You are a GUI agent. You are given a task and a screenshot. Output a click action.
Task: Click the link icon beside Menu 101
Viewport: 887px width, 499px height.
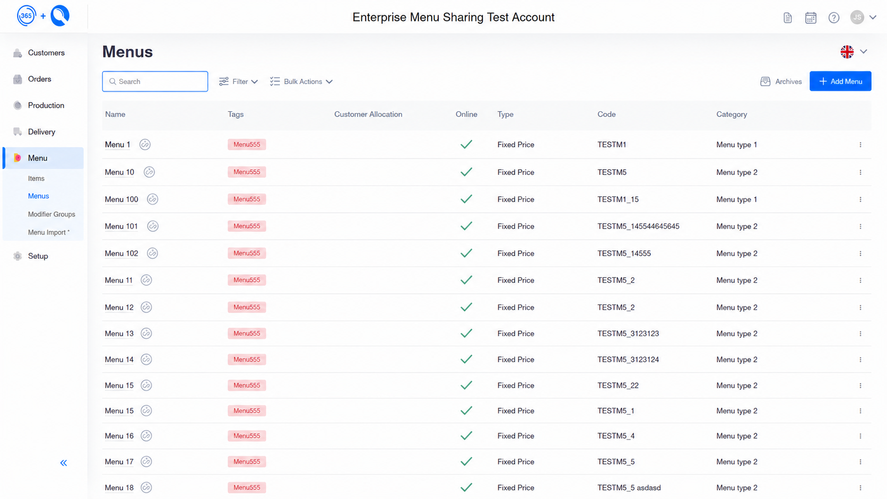coord(153,226)
